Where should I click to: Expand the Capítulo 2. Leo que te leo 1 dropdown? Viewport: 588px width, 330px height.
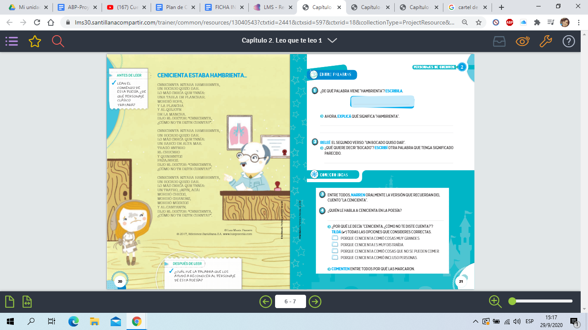332,40
